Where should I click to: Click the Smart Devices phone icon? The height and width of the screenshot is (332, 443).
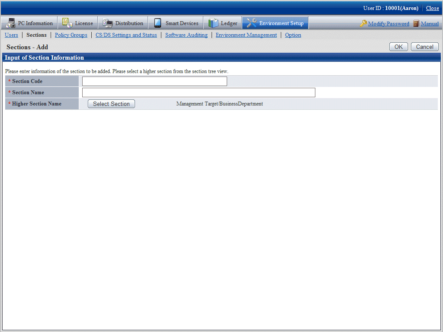pyautogui.click(x=157, y=23)
